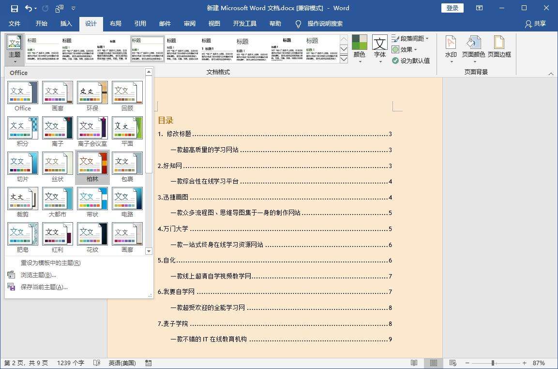Pick the highlighted 柏林 theme
The image size is (558, 369).
click(x=92, y=167)
